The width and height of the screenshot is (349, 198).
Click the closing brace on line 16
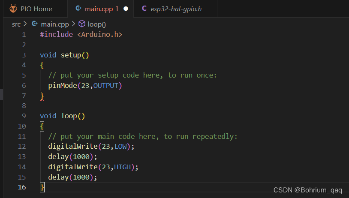coord(42,187)
